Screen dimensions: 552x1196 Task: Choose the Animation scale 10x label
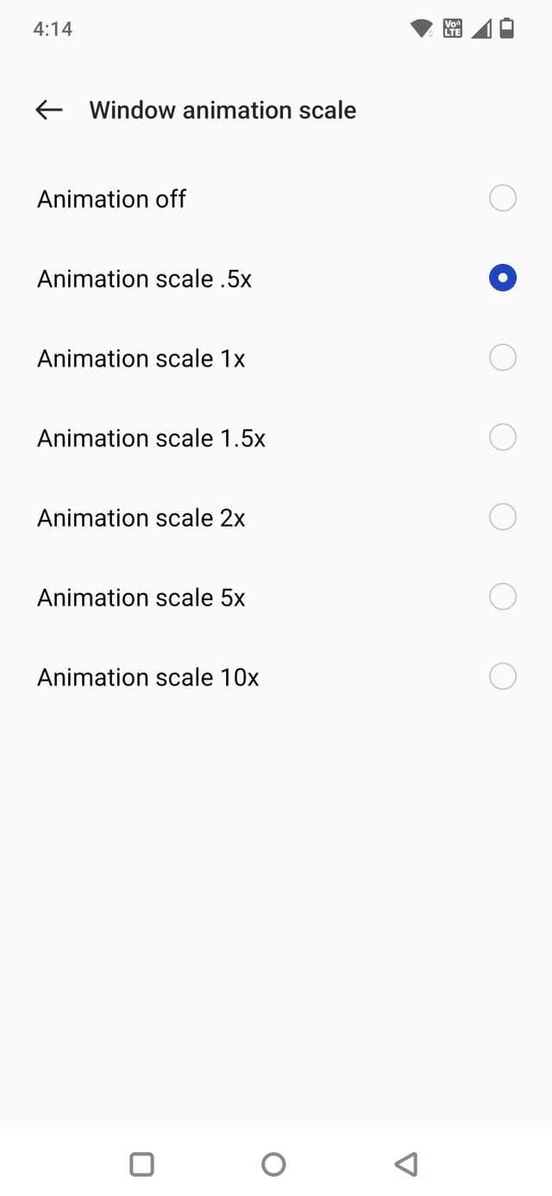pos(147,677)
